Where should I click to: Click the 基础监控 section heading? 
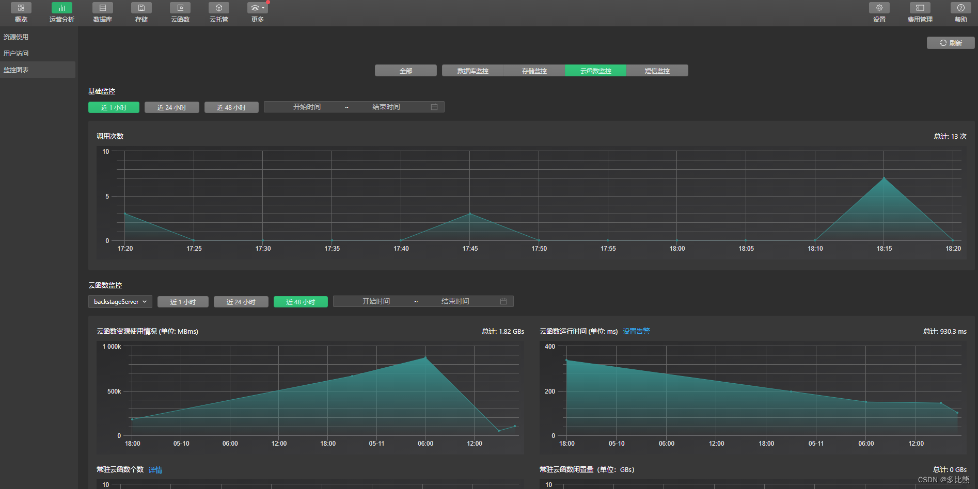click(102, 91)
